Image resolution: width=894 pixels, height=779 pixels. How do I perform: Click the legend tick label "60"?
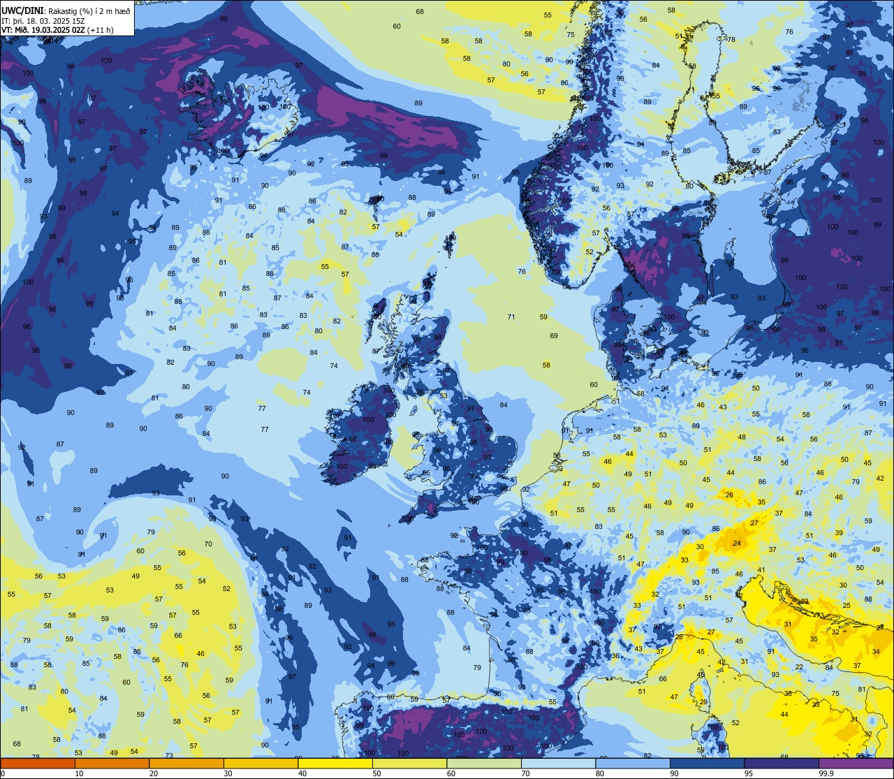(450, 773)
